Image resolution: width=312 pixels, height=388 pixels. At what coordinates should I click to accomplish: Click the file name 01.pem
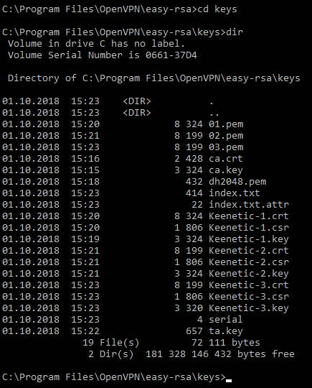click(226, 124)
